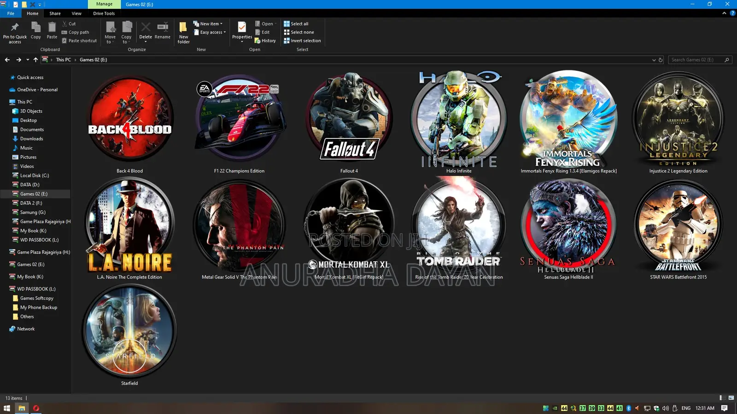
Task: Open the Fallout 4 game folder
Action: pyautogui.click(x=349, y=119)
